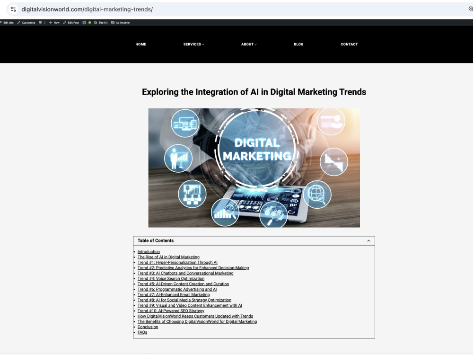
Task: Open Customise in the WordPress admin bar
Action: (x=26, y=23)
